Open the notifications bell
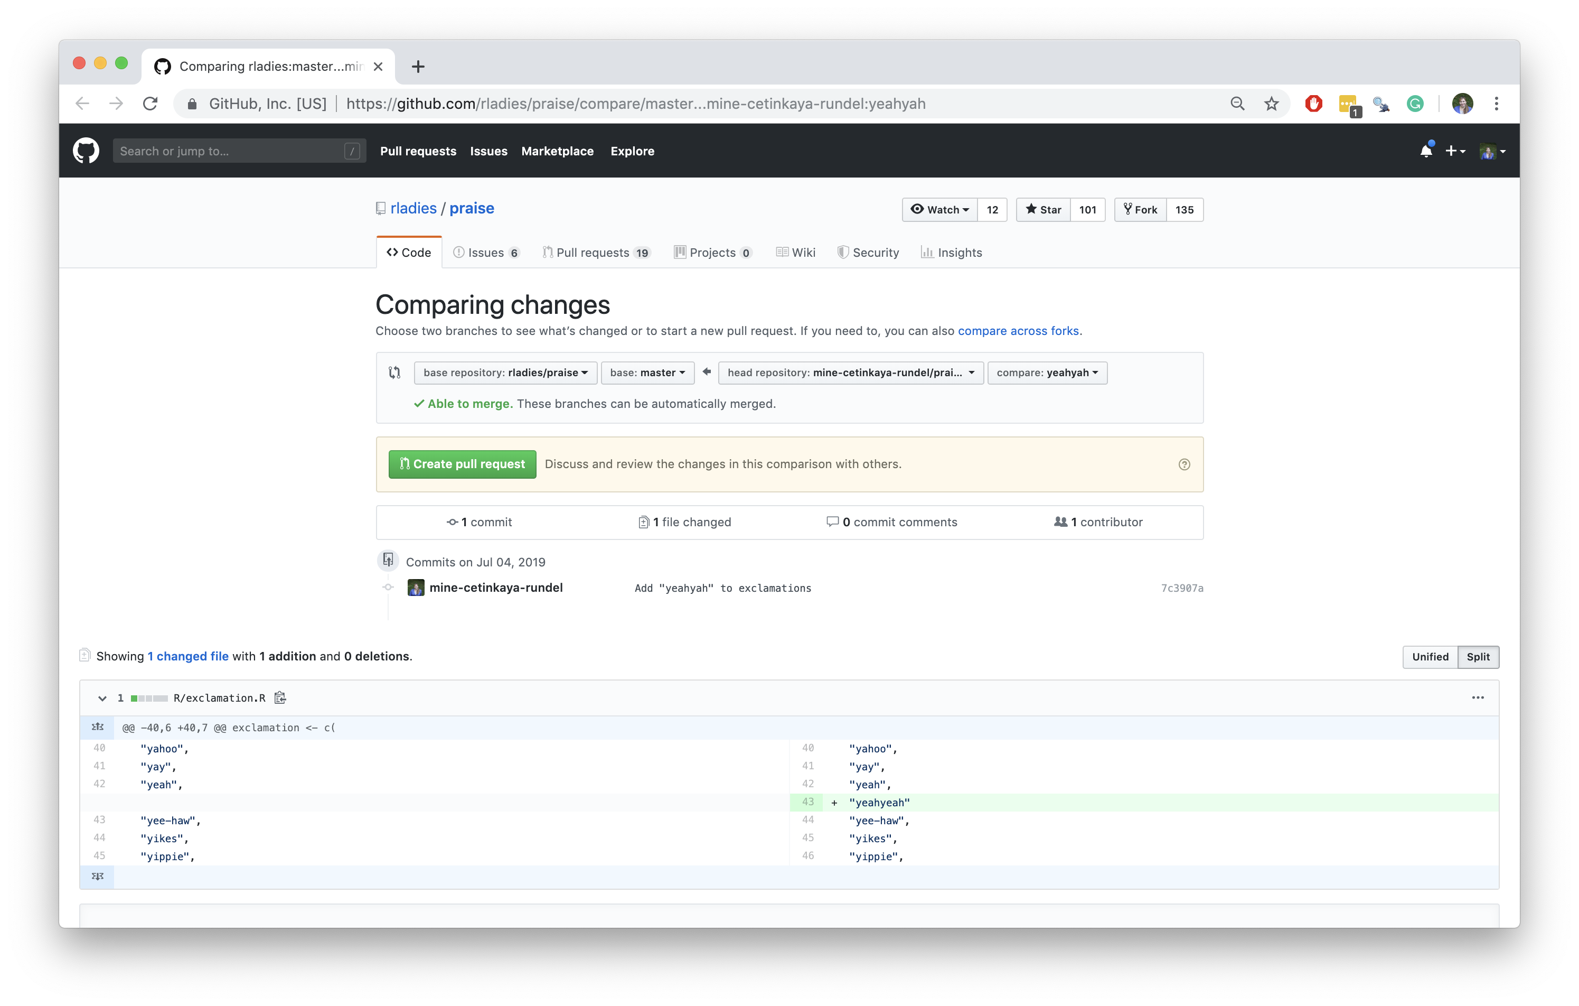The height and width of the screenshot is (1006, 1579). pos(1425,151)
